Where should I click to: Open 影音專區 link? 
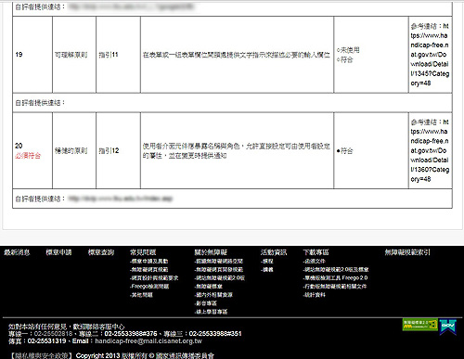pyautogui.click(x=206, y=303)
